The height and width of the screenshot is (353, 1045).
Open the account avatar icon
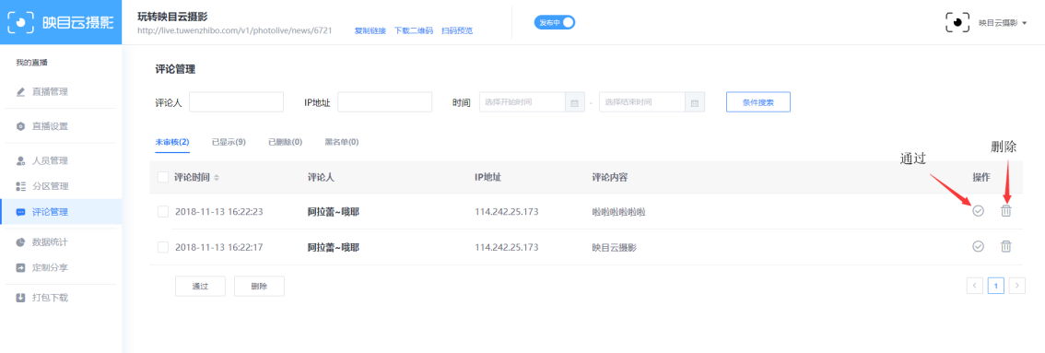pyautogui.click(x=957, y=22)
